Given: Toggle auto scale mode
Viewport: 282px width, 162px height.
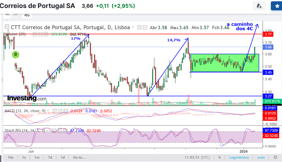Looking at the screenshot, I should pos(261,157).
